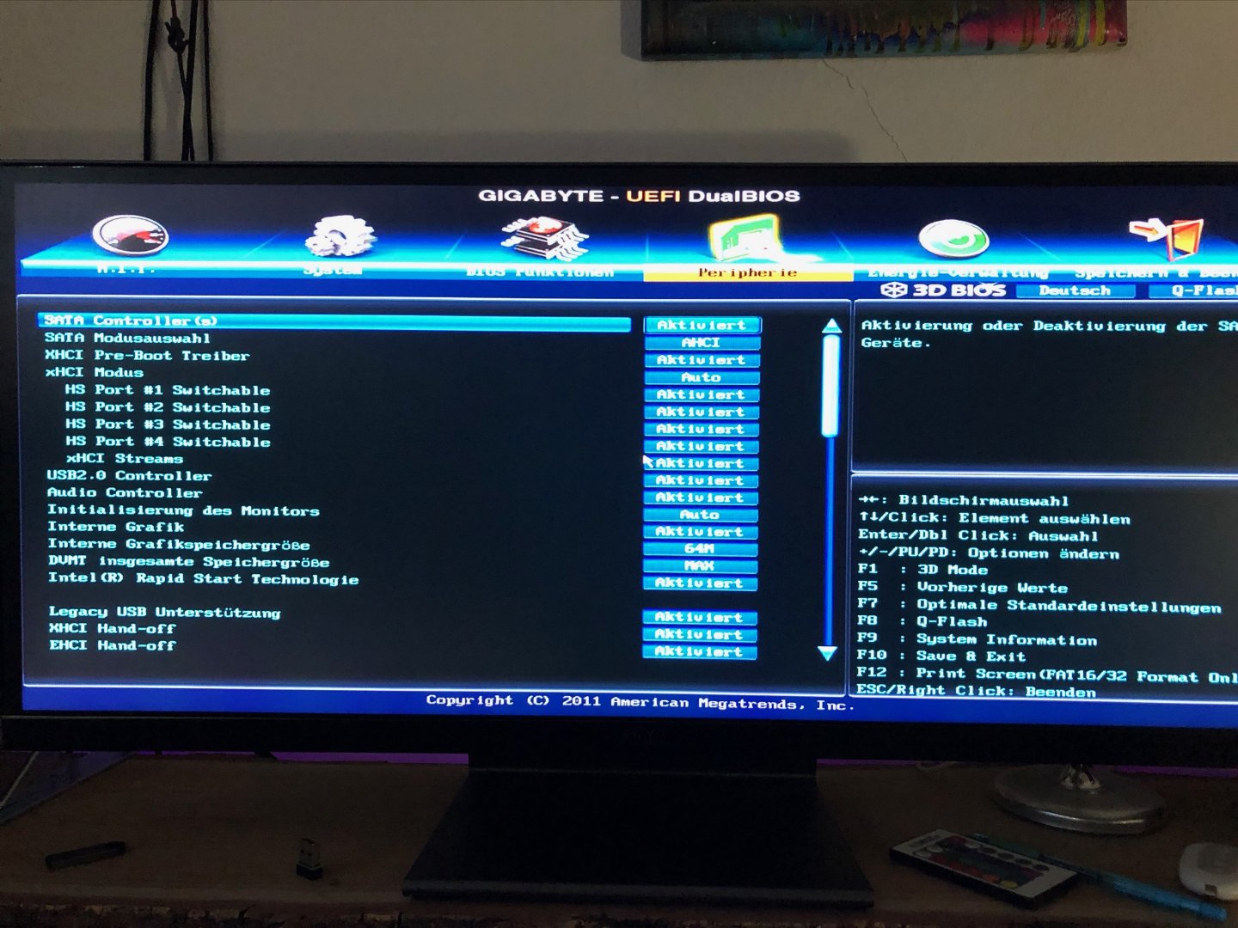
Task: Click the F1 3D Mode hint
Action: click(x=923, y=570)
